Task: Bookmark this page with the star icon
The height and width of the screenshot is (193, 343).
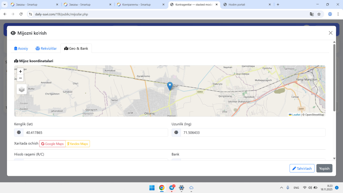Action: (319, 14)
